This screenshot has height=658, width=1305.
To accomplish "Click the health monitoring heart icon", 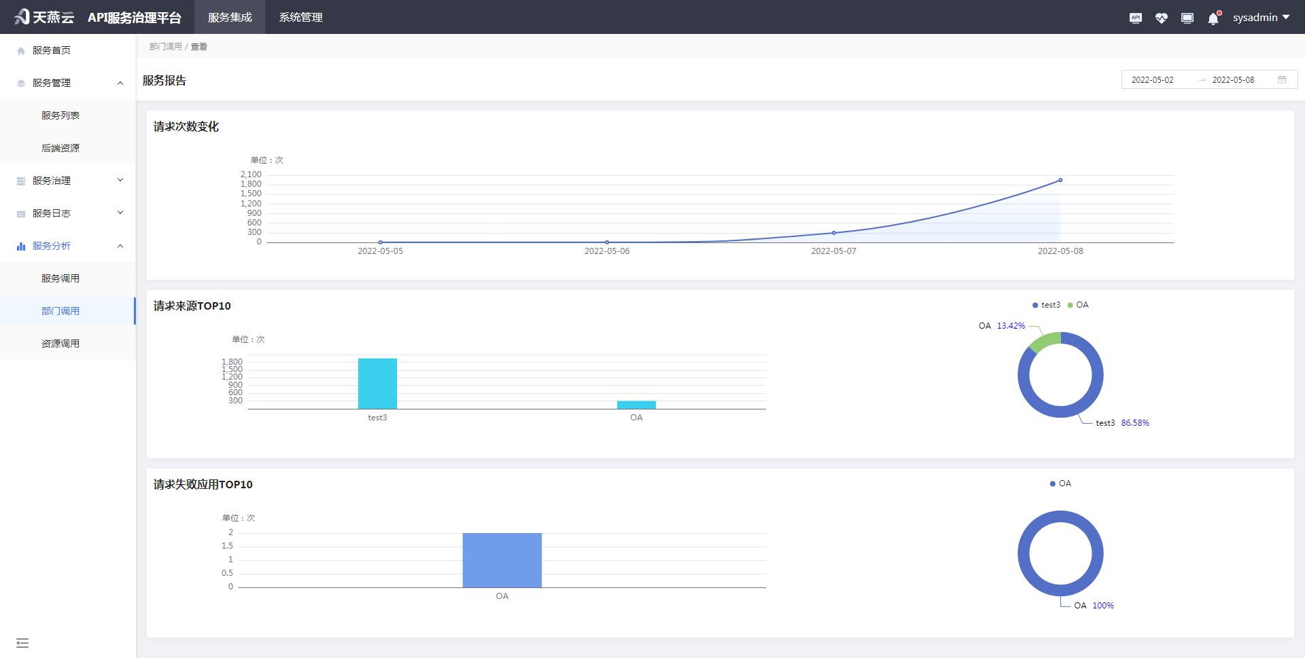I will (1161, 17).
